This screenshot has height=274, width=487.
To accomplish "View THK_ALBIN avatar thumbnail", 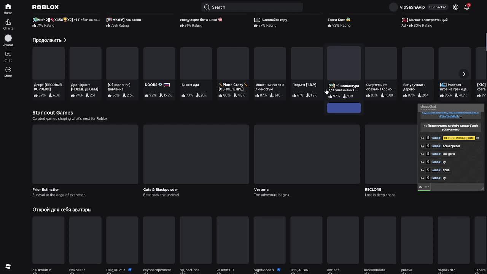I will [306, 240].
